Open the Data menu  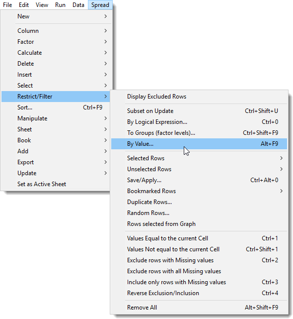pyautogui.click(x=78, y=4)
